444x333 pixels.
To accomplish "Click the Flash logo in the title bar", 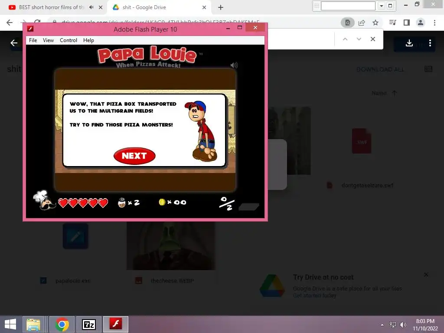I will click(x=30, y=29).
